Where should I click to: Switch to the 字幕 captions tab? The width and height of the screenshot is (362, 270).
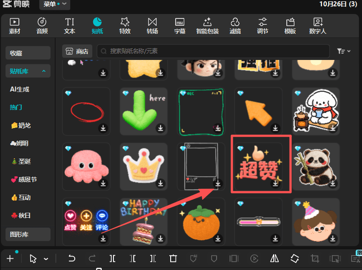pos(180,26)
